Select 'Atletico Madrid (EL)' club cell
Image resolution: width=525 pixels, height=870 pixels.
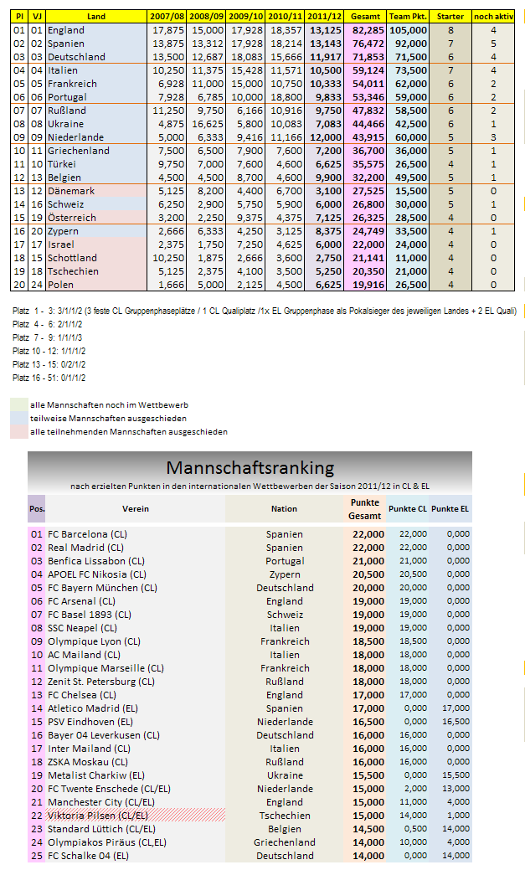point(136,708)
